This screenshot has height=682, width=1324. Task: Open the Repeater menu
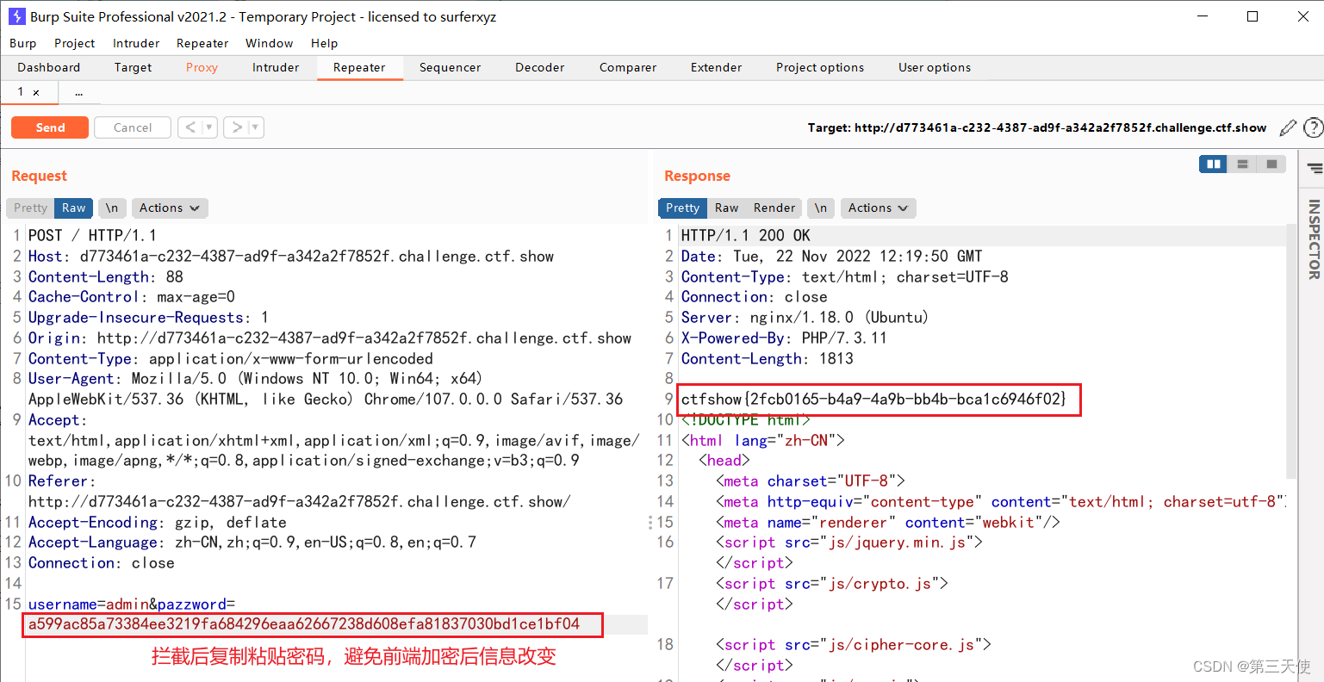click(x=202, y=43)
